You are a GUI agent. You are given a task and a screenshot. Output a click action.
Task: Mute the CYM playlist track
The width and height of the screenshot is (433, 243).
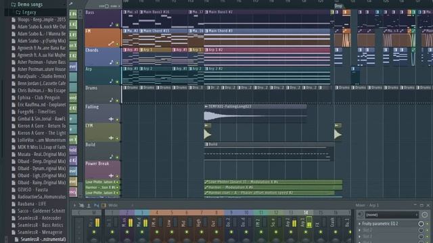pos(117,138)
